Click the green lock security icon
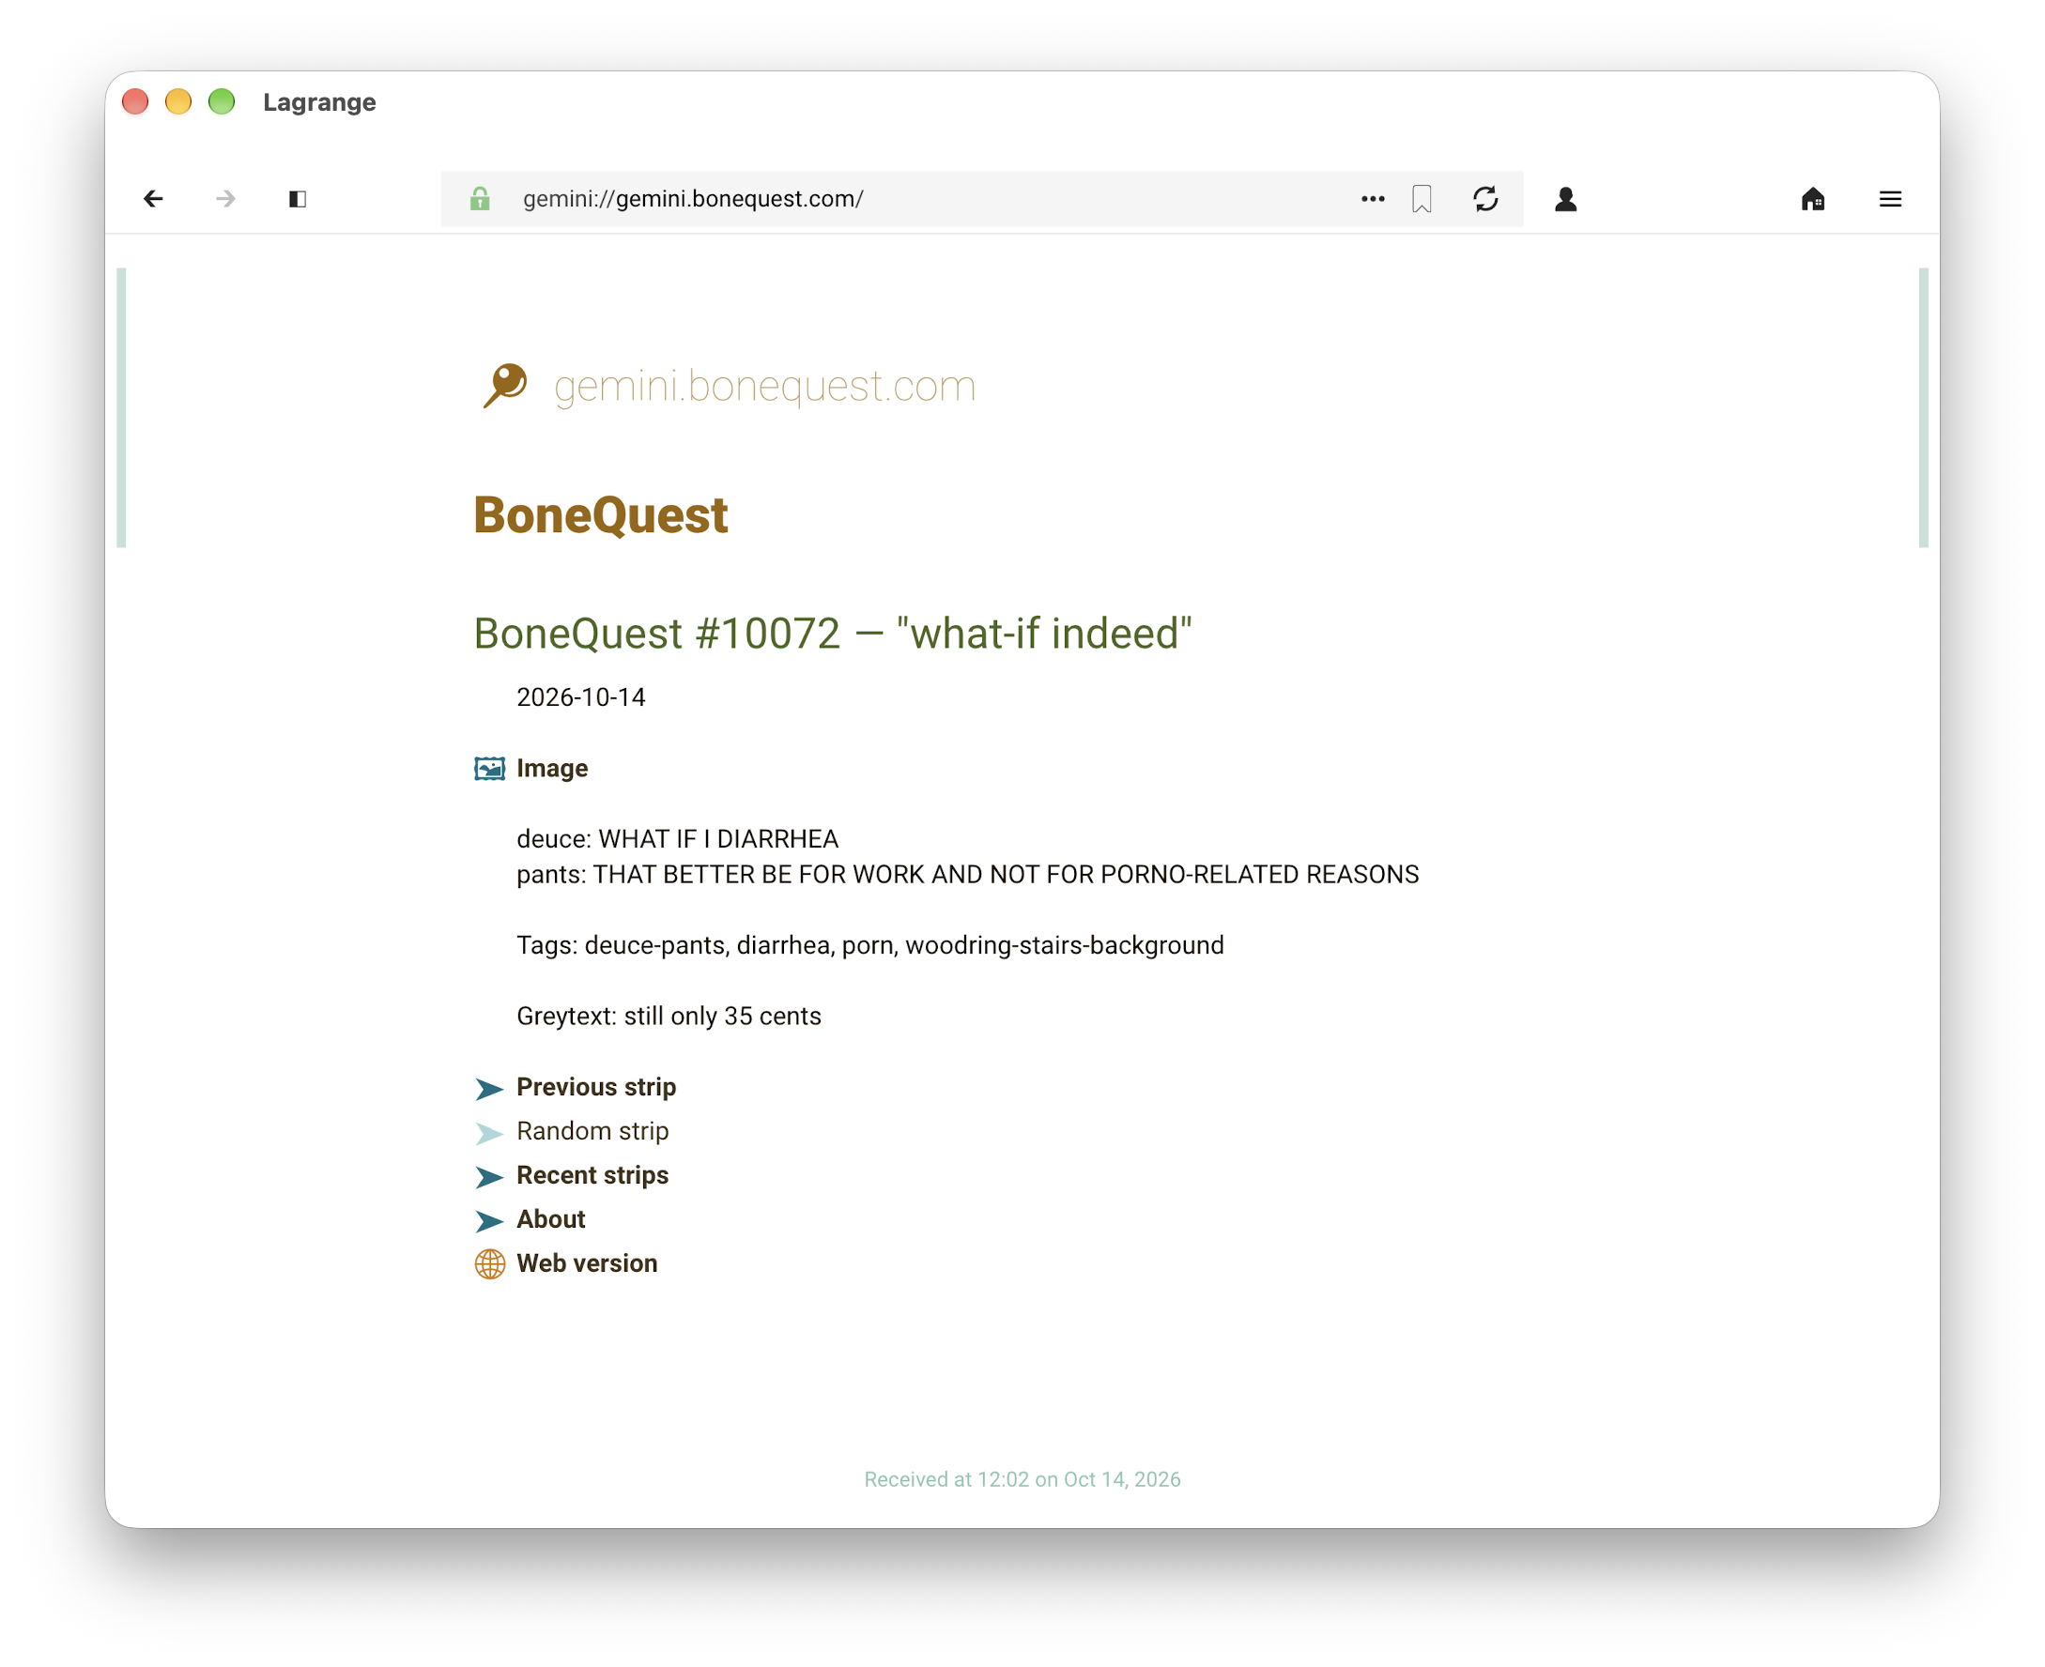Image resolution: width=2045 pixels, height=1667 pixels. coord(481,199)
